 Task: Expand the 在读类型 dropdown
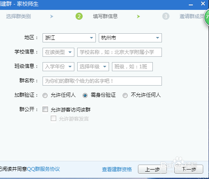(x=58, y=52)
